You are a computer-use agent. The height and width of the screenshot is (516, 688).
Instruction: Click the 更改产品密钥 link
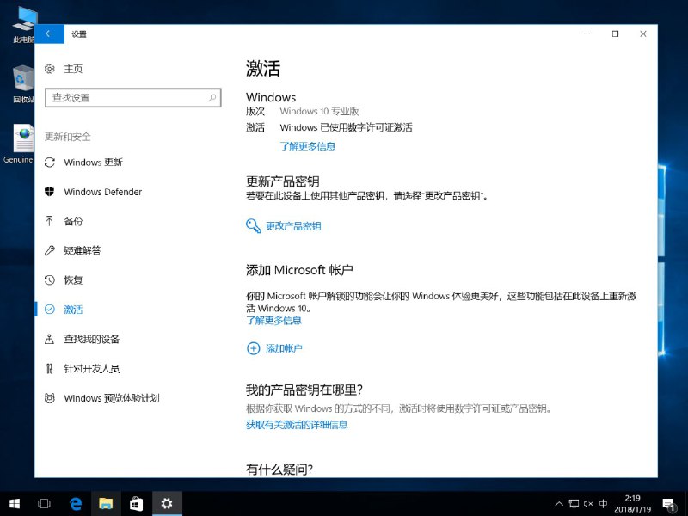tap(293, 226)
